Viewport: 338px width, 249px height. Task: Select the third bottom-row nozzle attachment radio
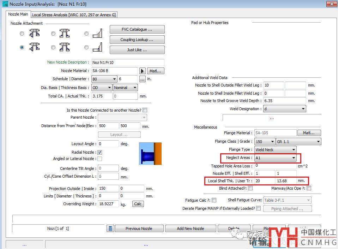86,47
